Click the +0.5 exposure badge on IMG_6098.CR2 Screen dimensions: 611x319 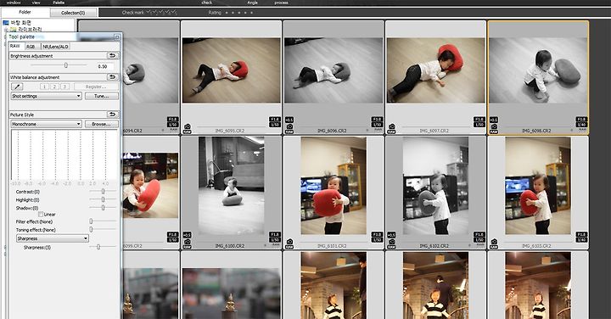click(493, 120)
